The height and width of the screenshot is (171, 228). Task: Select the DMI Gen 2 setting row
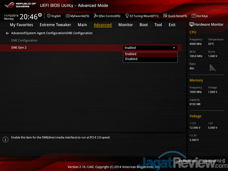click(x=91, y=48)
